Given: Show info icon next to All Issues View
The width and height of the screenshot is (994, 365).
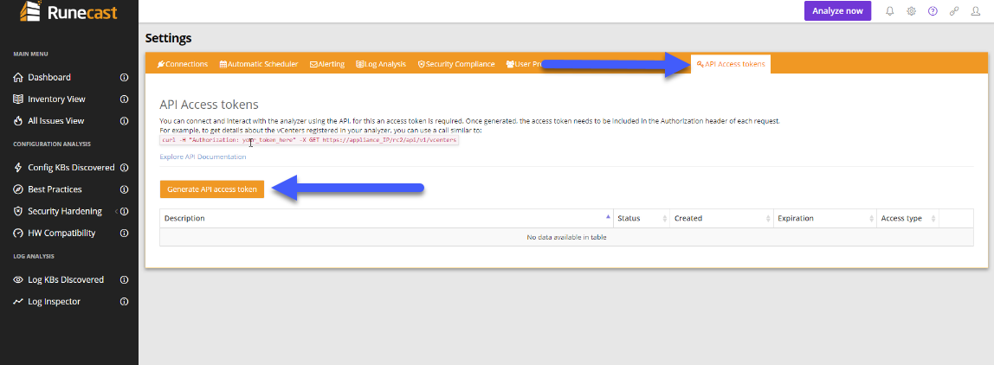Looking at the screenshot, I should (125, 120).
